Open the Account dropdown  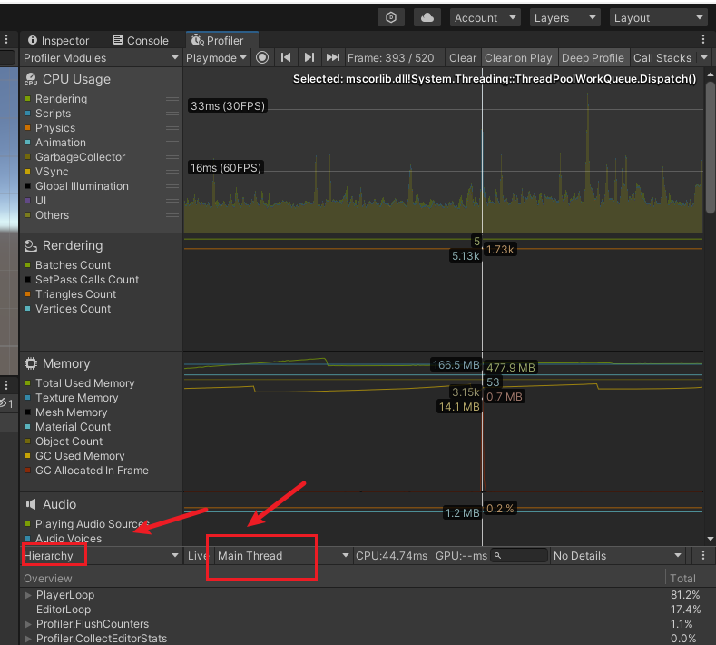(485, 18)
